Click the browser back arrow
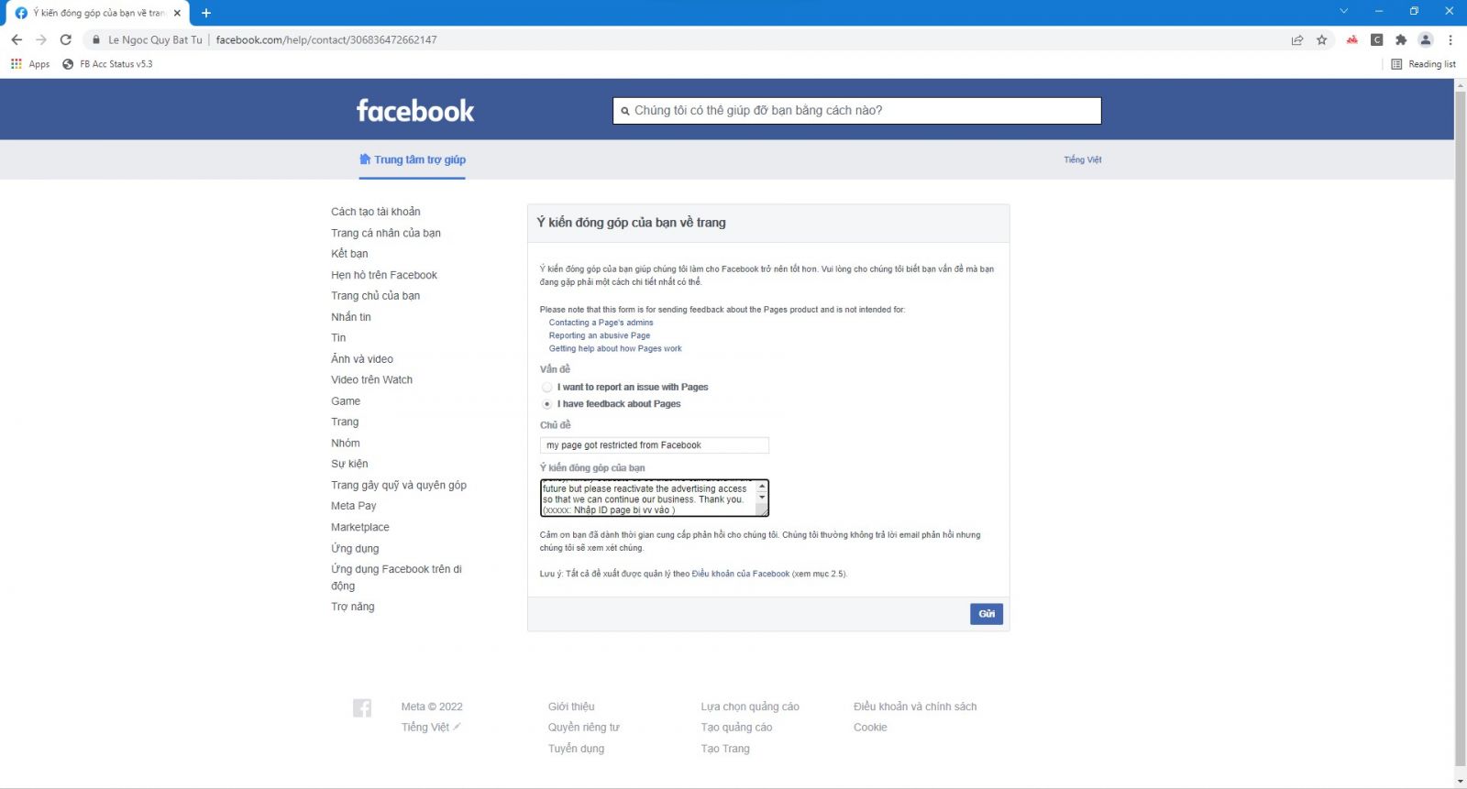Viewport: 1467px width, 789px height. tap(17, 39)
